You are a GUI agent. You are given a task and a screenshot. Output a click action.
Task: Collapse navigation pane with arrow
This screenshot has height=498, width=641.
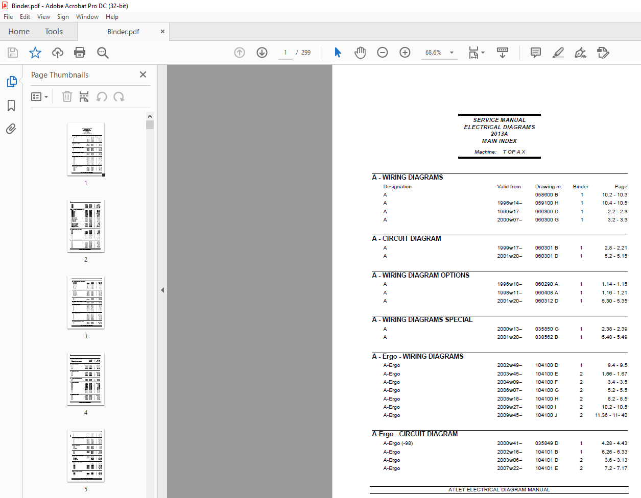162,290
